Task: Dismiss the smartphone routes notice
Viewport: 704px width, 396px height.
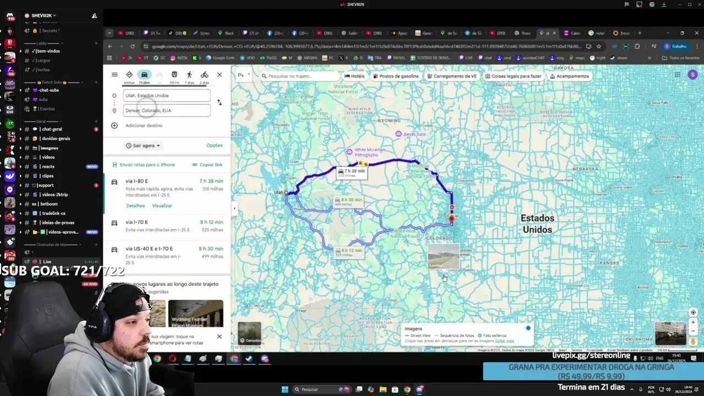Action: (219, 337)
